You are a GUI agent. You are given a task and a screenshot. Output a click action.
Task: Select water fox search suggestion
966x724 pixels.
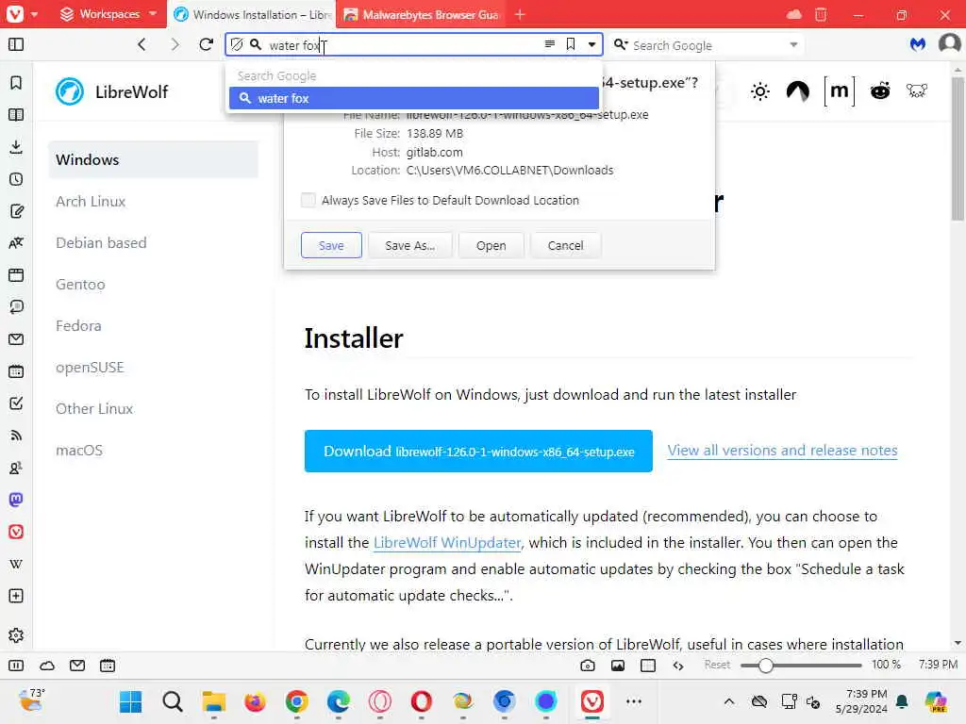tap(413, 98)
